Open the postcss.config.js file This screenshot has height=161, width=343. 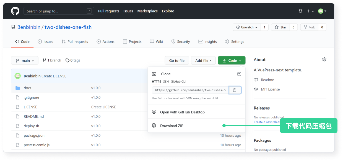37,145
